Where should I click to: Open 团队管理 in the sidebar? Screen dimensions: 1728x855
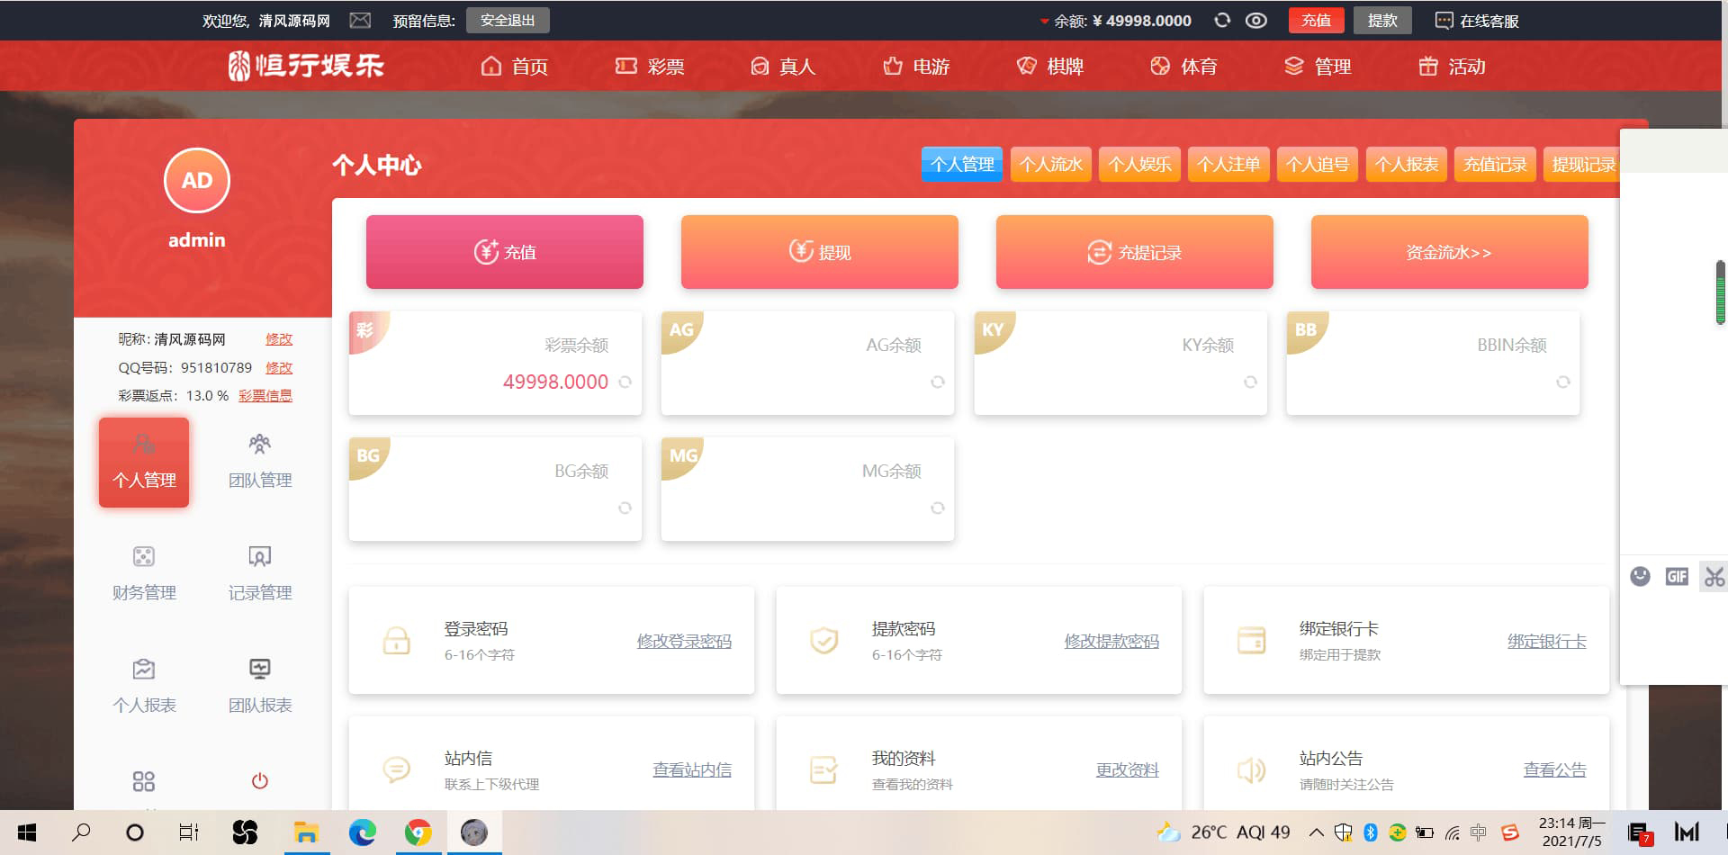(x=259, y=461)
